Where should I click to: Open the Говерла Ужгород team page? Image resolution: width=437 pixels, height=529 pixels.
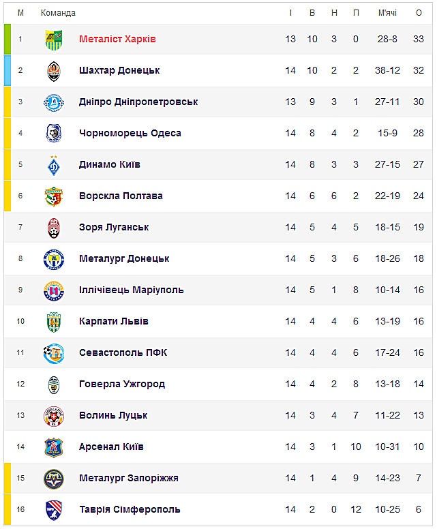[122, 384]
